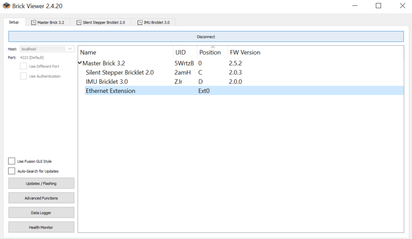Launch the Data Logger
The image size is (412, 239).
pos(41,213)
